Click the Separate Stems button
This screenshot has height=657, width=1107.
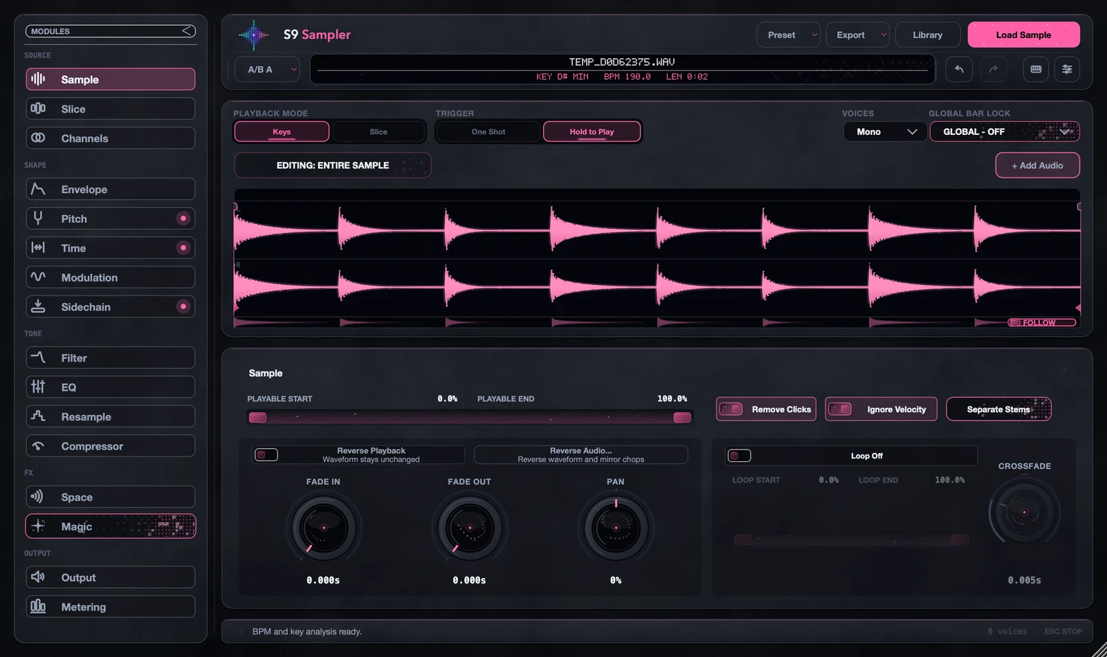click(998, 409)
